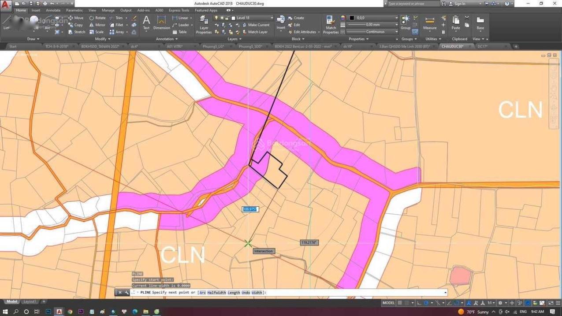
Task: Open the DC17 drawing tab
Action: click(x=482, y=46)
